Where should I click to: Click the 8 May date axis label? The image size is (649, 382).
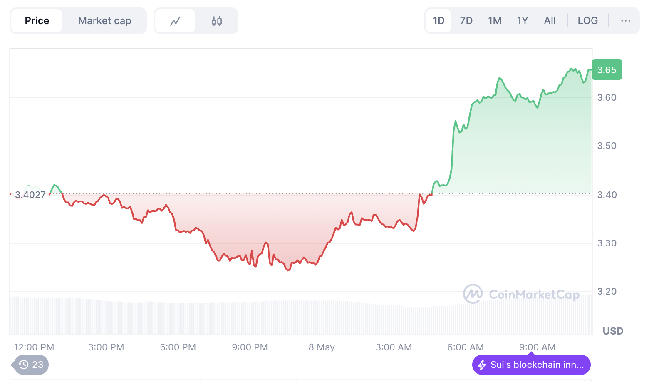click(322, 347)
